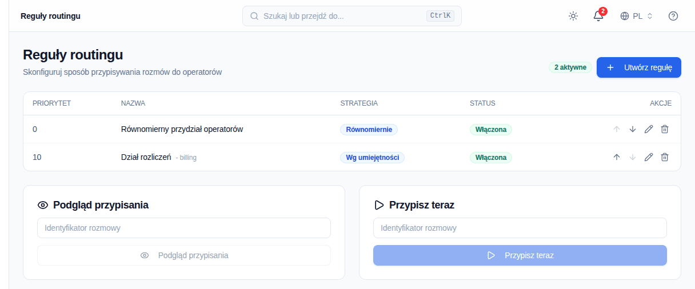Screen dimensions: 695x289
Task: Click the 'STRATEGIA' column header
Action: pos(359,103)
